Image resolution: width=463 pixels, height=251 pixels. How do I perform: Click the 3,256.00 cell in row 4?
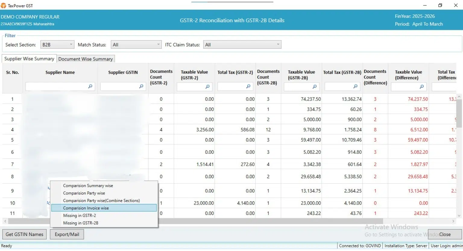tap(194, 130)
